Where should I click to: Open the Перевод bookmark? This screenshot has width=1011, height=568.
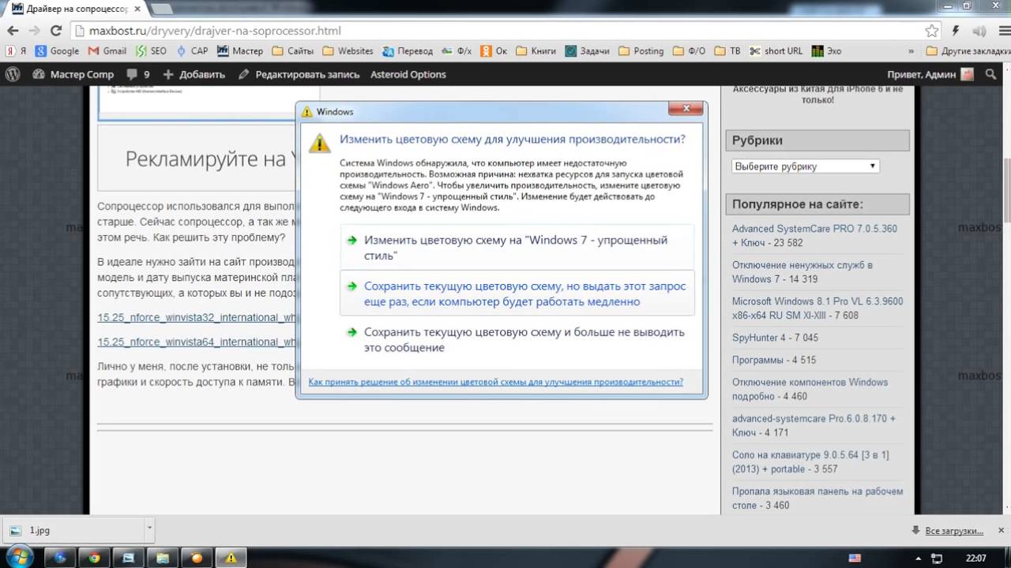(x=408, y=50)
